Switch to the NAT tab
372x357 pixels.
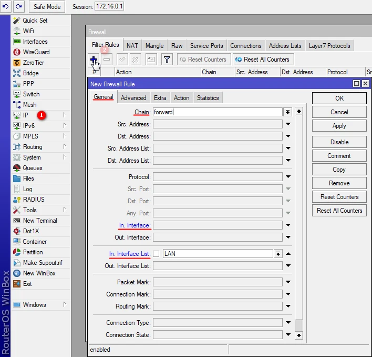coord(132,46)
